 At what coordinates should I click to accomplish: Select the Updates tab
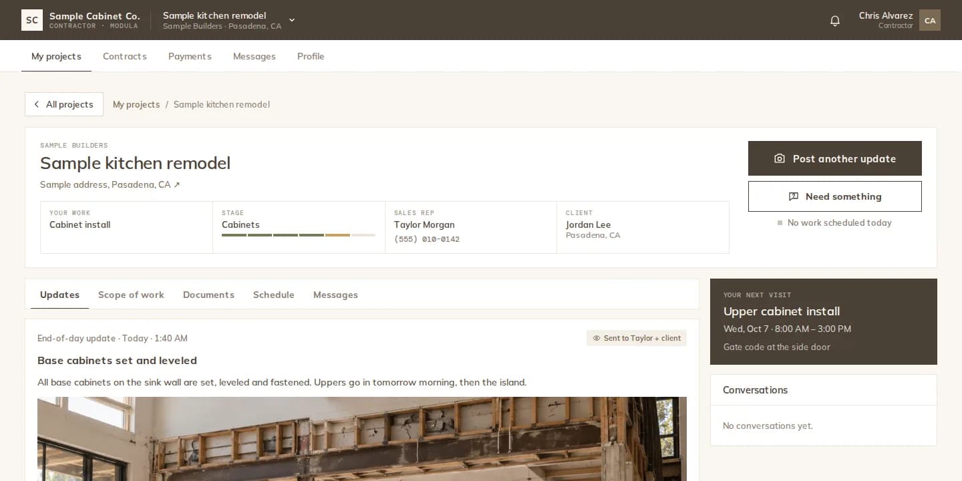[59, 295]
